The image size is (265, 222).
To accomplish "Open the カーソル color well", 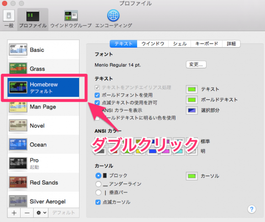I will (192, 176).
